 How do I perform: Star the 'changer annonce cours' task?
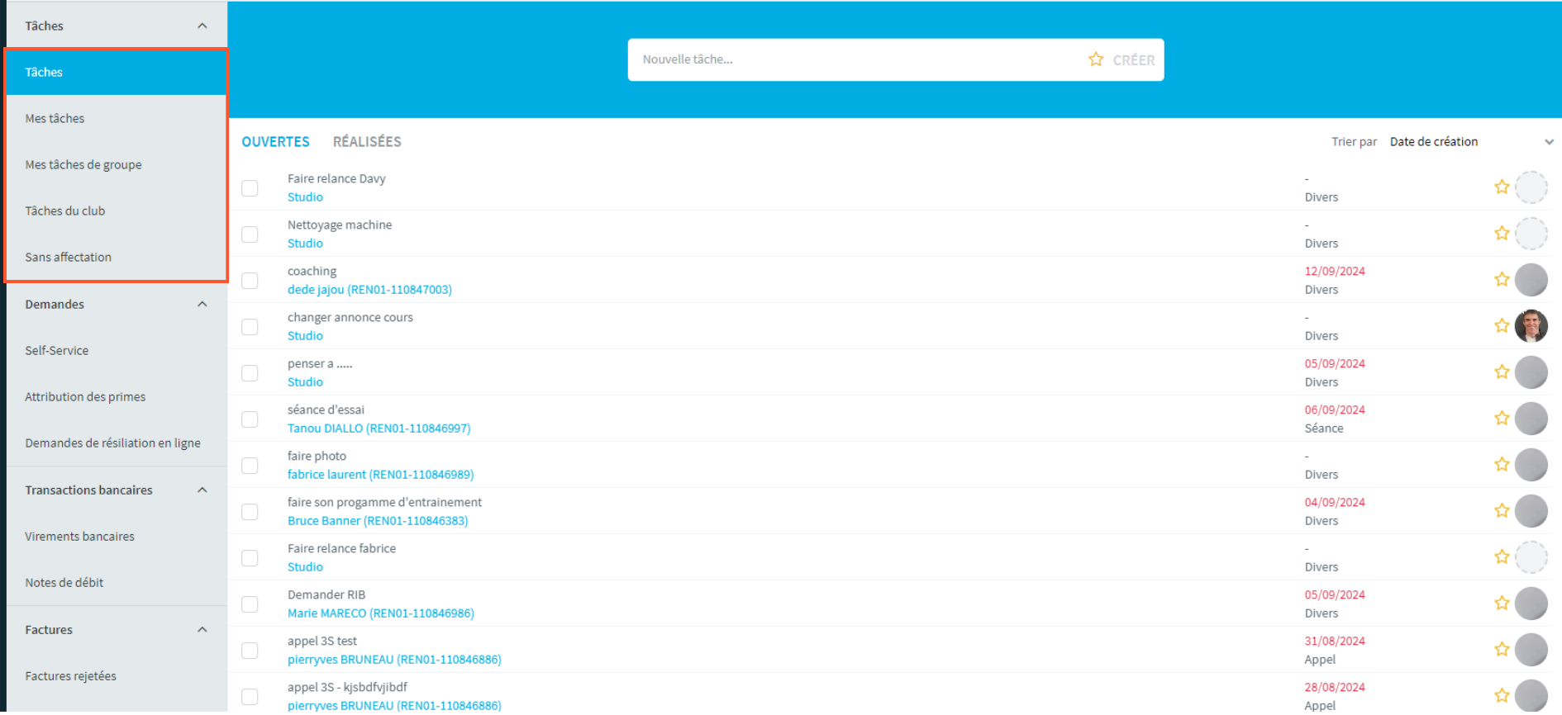point(1502,326)
